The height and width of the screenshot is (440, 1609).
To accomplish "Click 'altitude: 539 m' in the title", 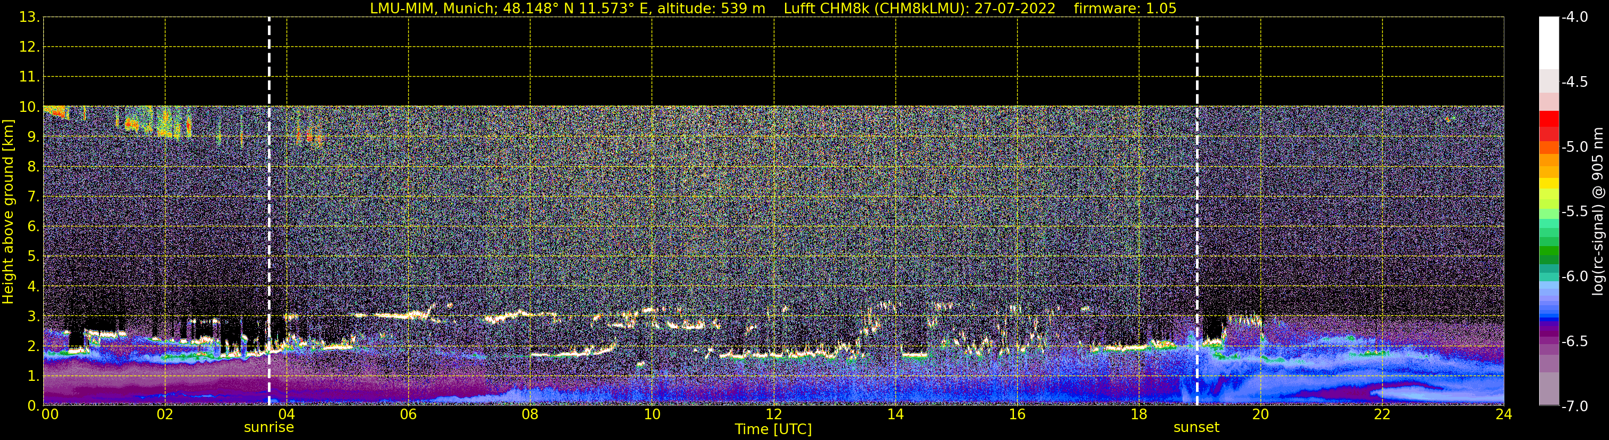I will click(711, 9).
